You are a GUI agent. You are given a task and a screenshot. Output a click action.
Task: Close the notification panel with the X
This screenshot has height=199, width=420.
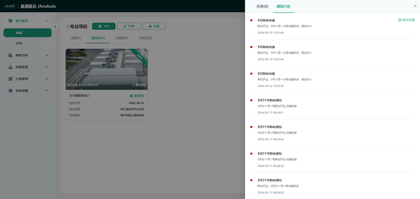coord(415,6)
